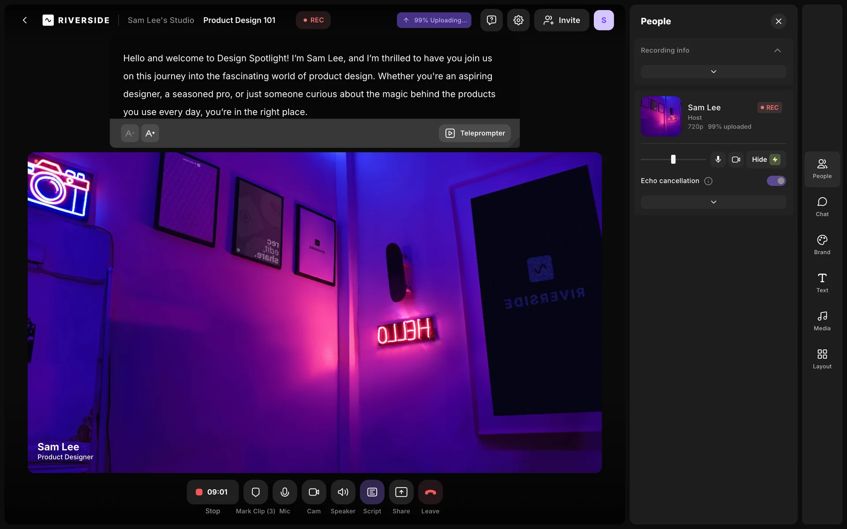This screenshot has height=529, width=847.
Task: Open Speaker settings
Action: [343, 492]
